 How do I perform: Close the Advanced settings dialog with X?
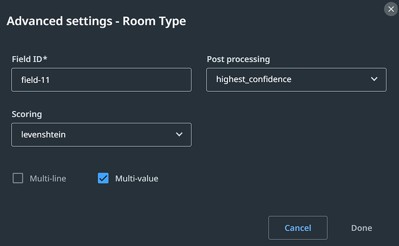(391, 9)
